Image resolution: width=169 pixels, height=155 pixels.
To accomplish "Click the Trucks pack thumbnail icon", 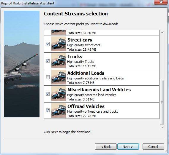I will (59, 60).
